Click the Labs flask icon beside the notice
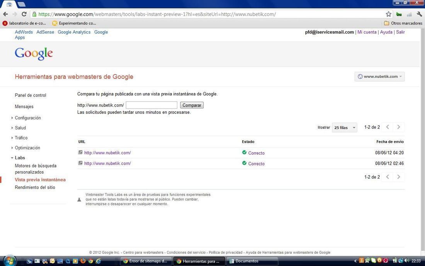 click(x=79, y=199)
